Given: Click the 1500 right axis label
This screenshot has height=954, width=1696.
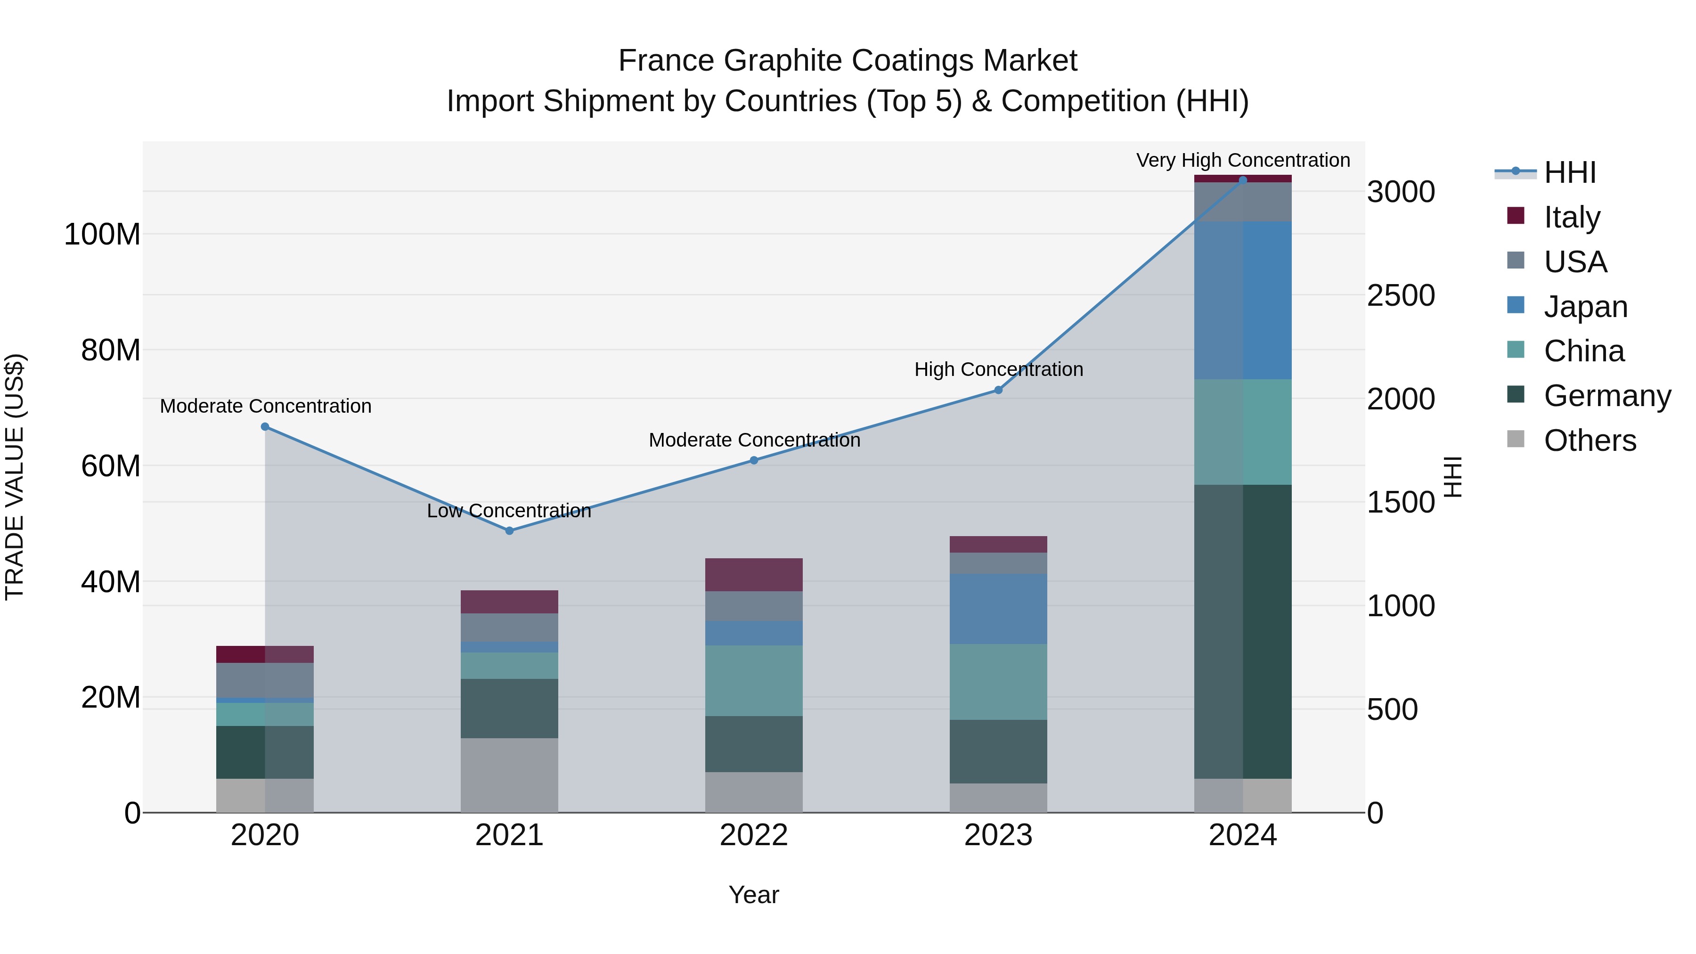Looking at the screenshot, I should click(1401, 502).
